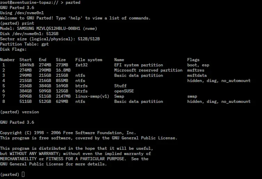Click the 'Flags' column header
The width and height of the screenshot is (262, 179).
pyautogui.click(x=193, y=60)
